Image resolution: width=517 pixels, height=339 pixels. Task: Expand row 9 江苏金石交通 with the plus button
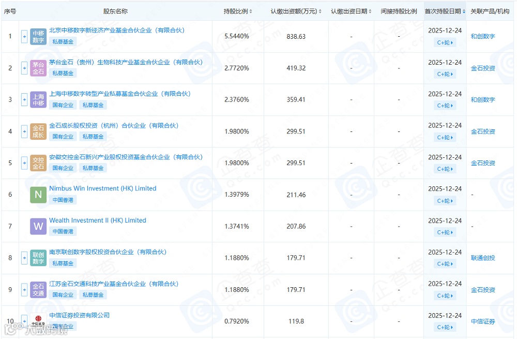tap(24, 289)
